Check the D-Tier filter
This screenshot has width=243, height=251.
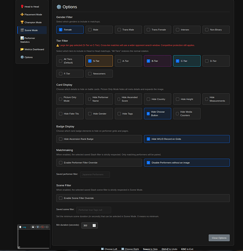(216, 61)
